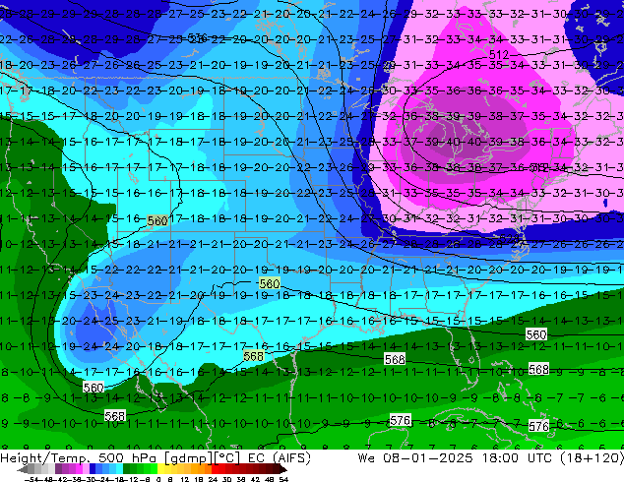The width and height of the screenshot is (624, 482).
Task: Click the yellow 568 label over Texas
Action: coord(254,356)
